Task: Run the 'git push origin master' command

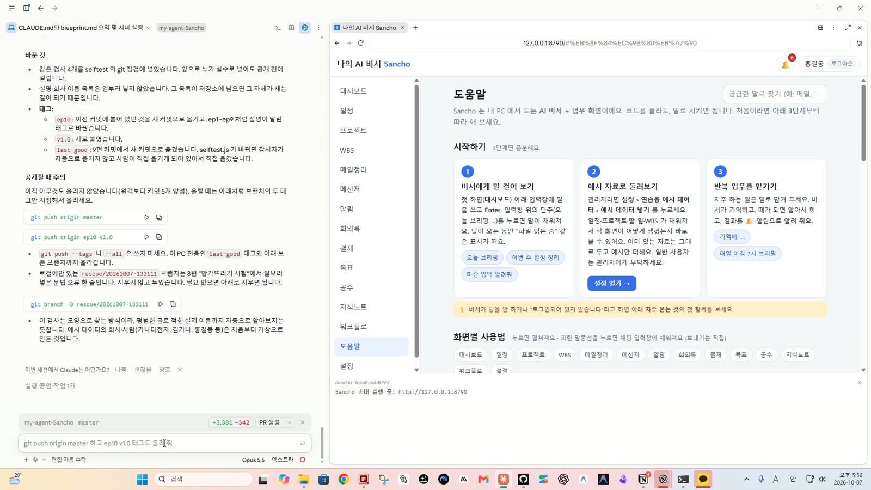Action: 146,217
